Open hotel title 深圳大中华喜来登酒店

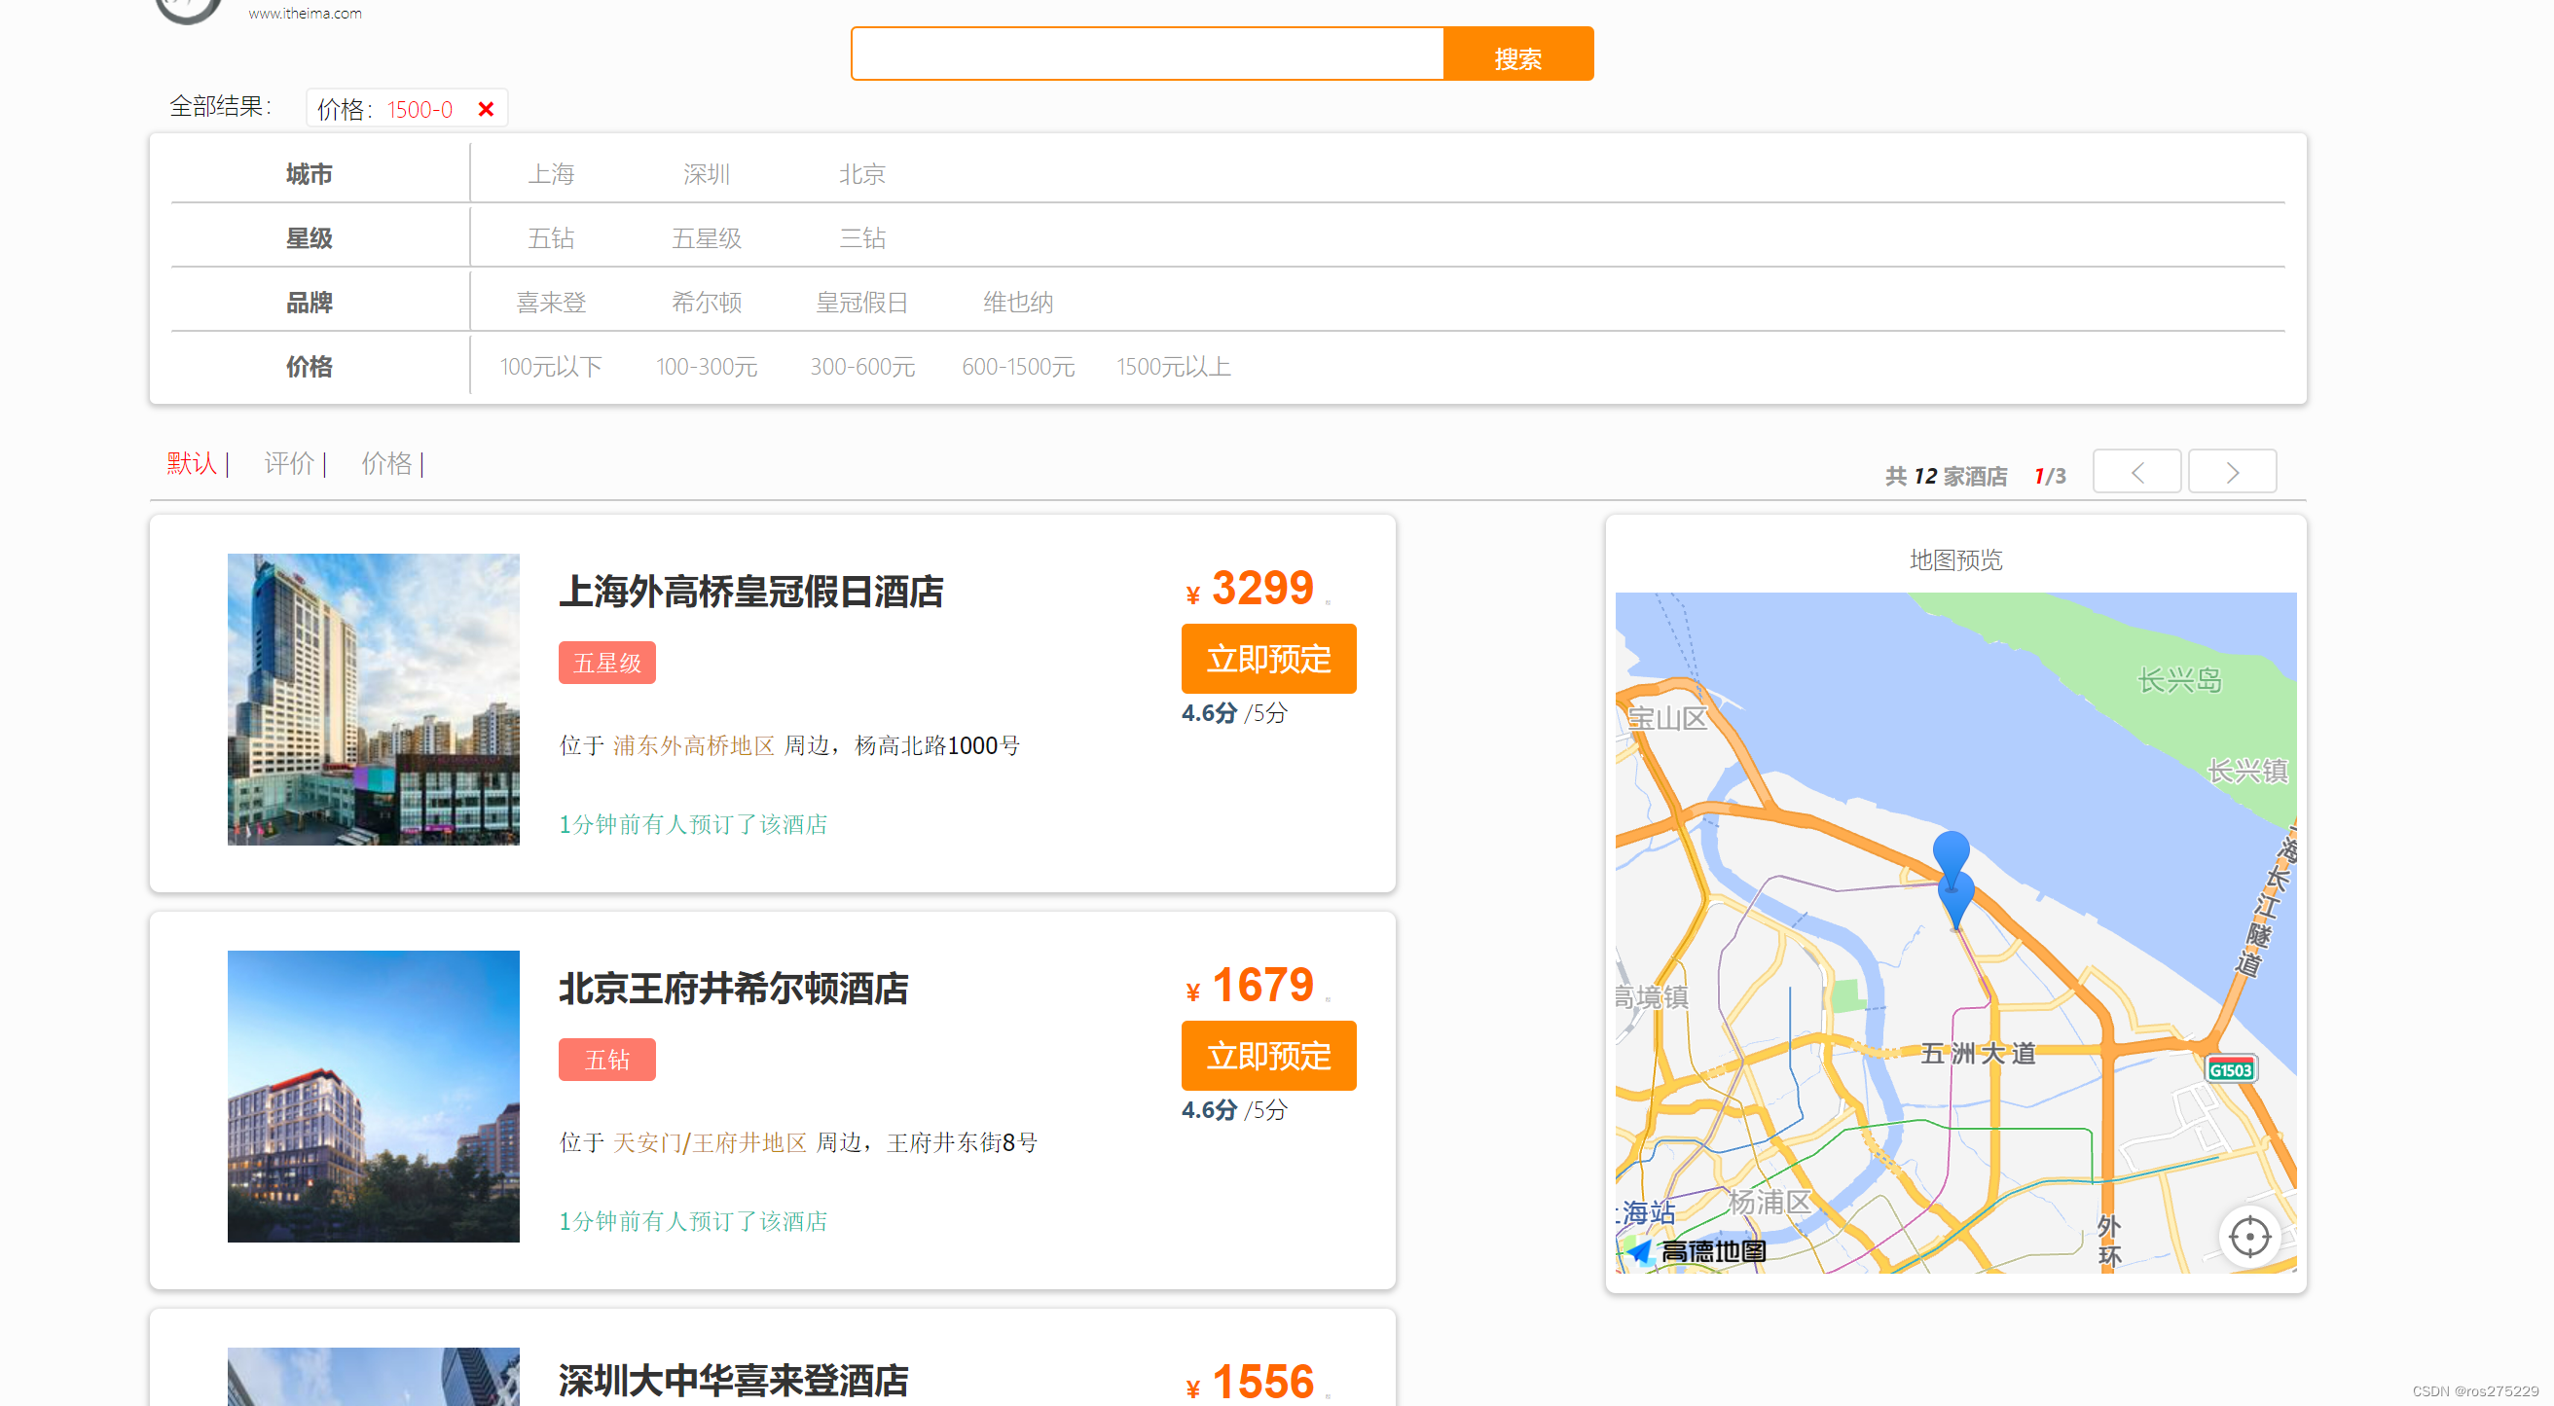pyautogui.click(x=734, y=1382)
